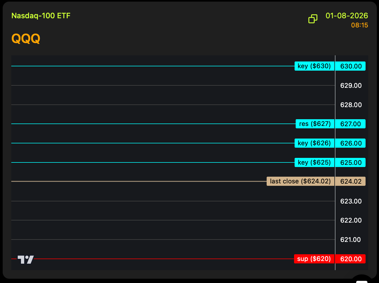
Task: Select the res ($627) resistance label
Action: point(315,124)
